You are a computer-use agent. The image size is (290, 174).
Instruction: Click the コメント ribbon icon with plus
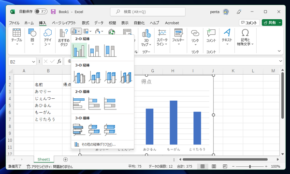click(x=211, y=33)
